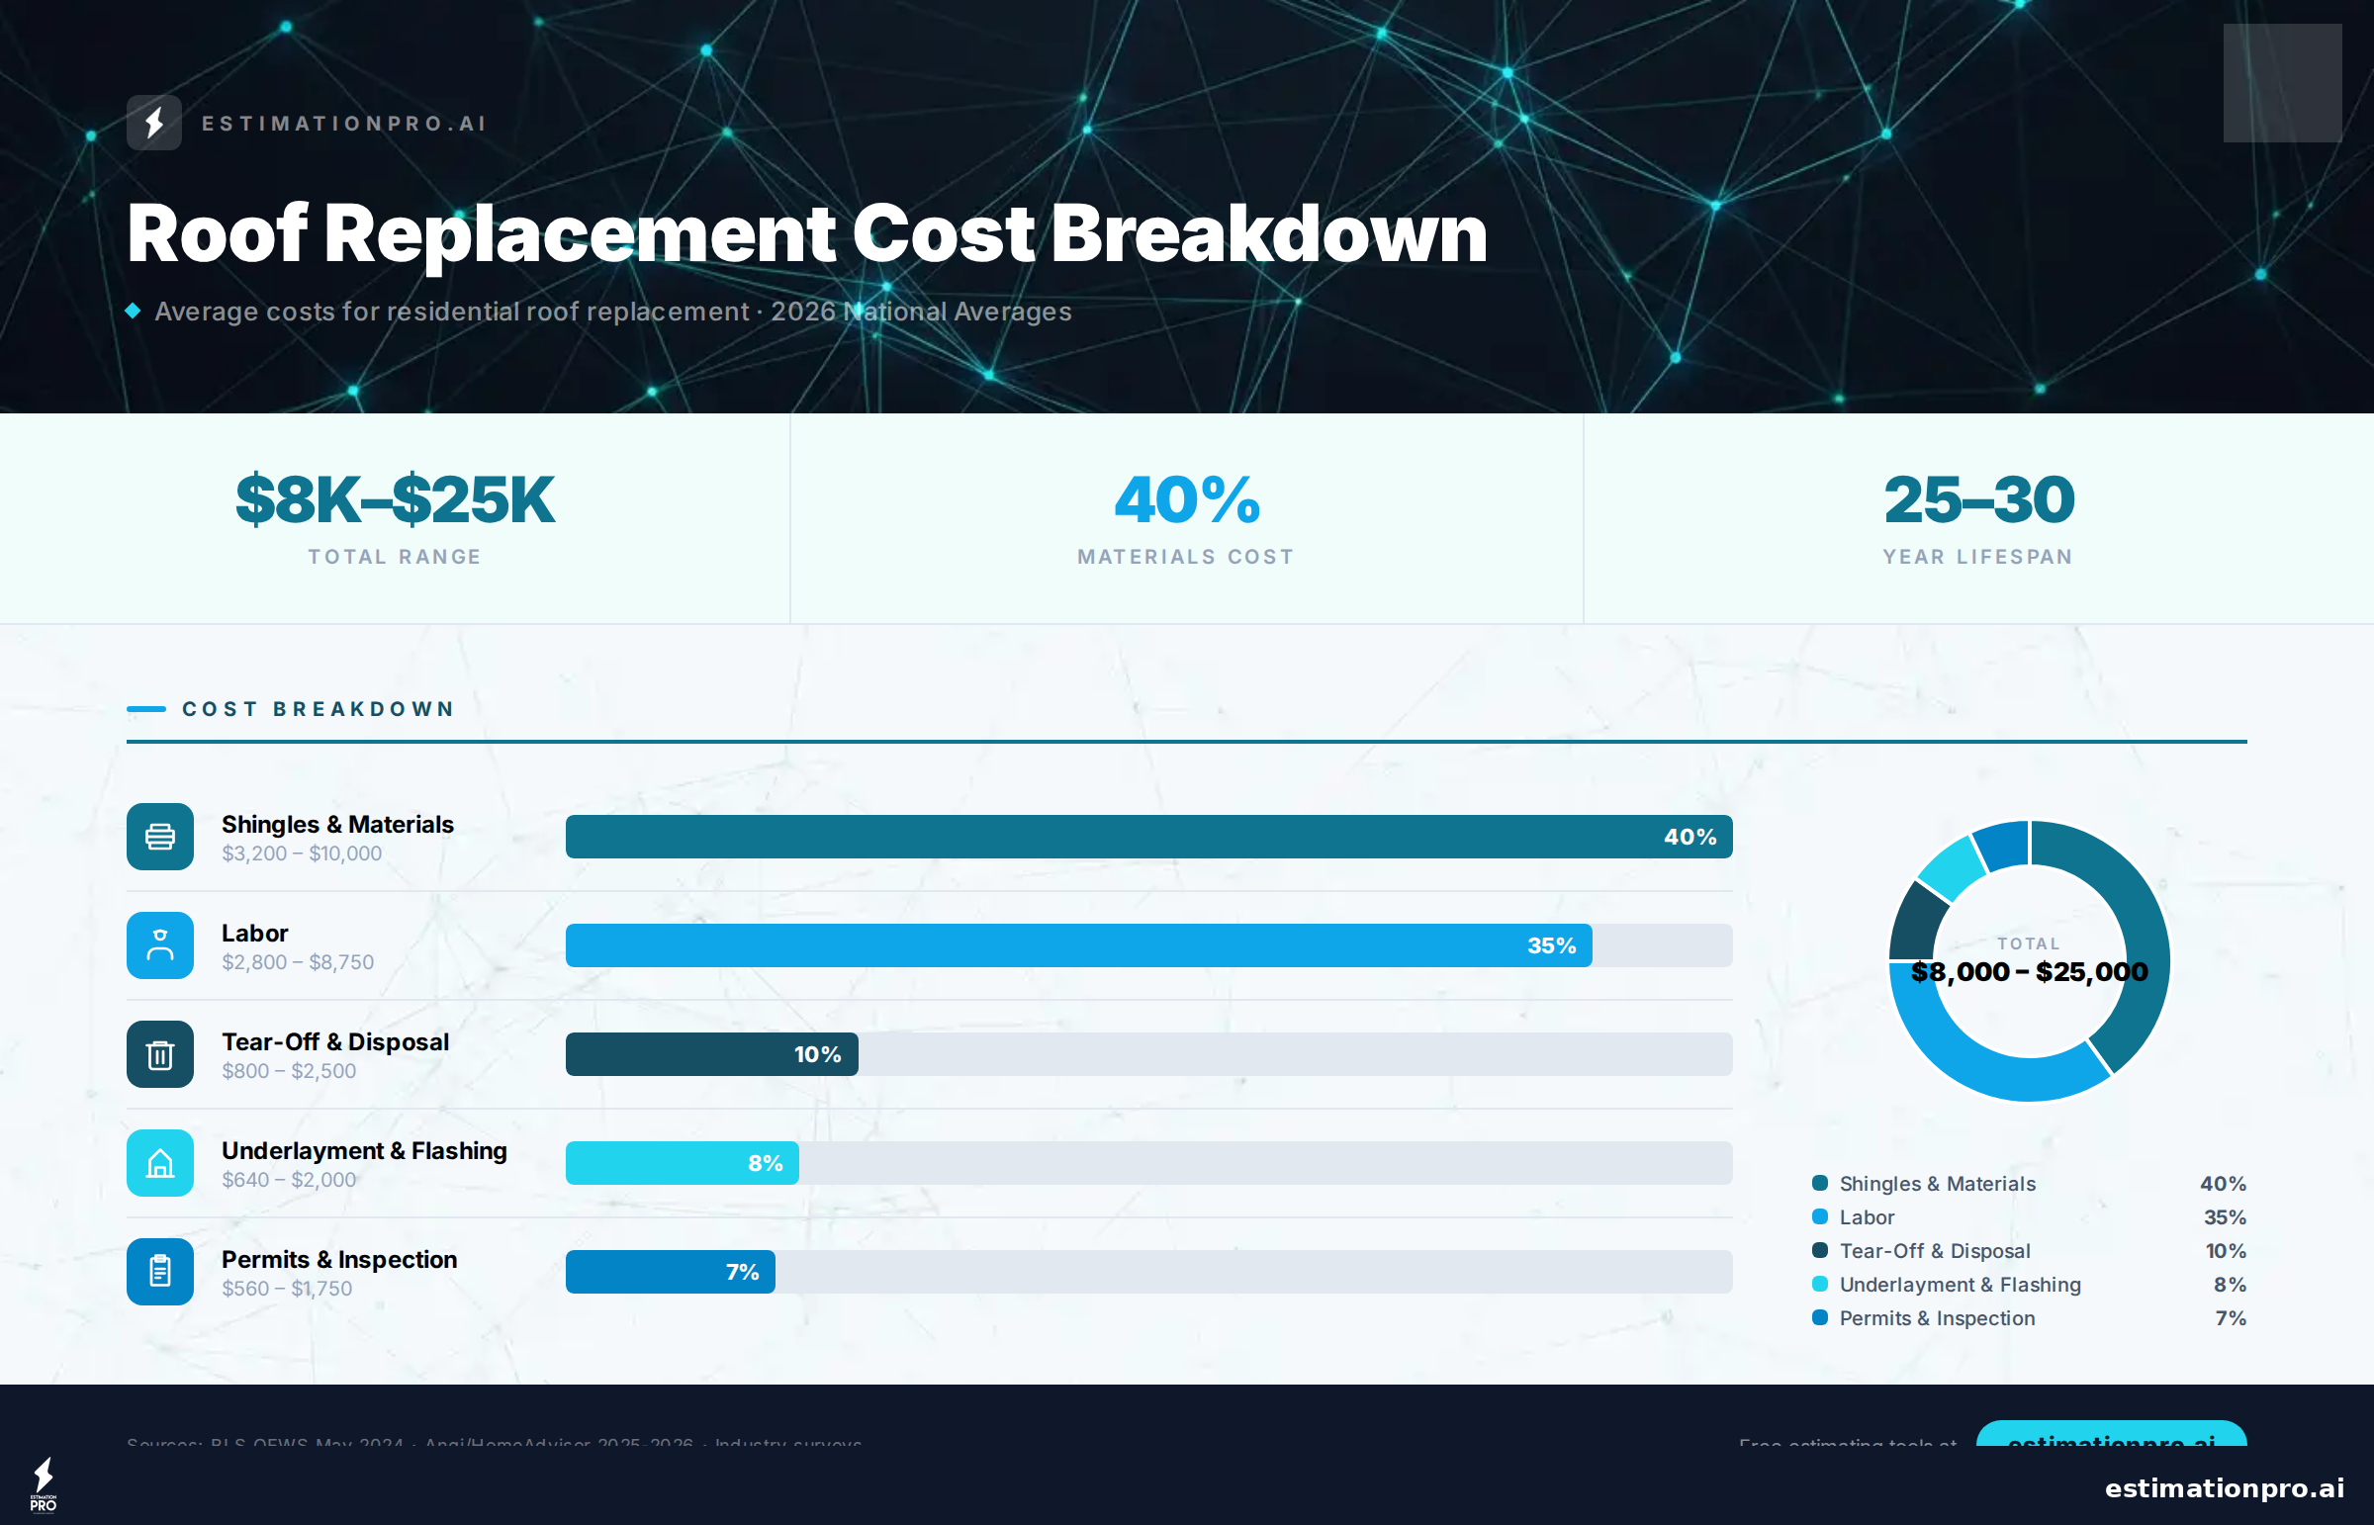This screenshot has height=1525, width=2374.
Task: Click the 35% Labor progress bar
Action: 1077,945
